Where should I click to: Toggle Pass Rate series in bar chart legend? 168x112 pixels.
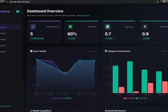(x=141, y=98)
